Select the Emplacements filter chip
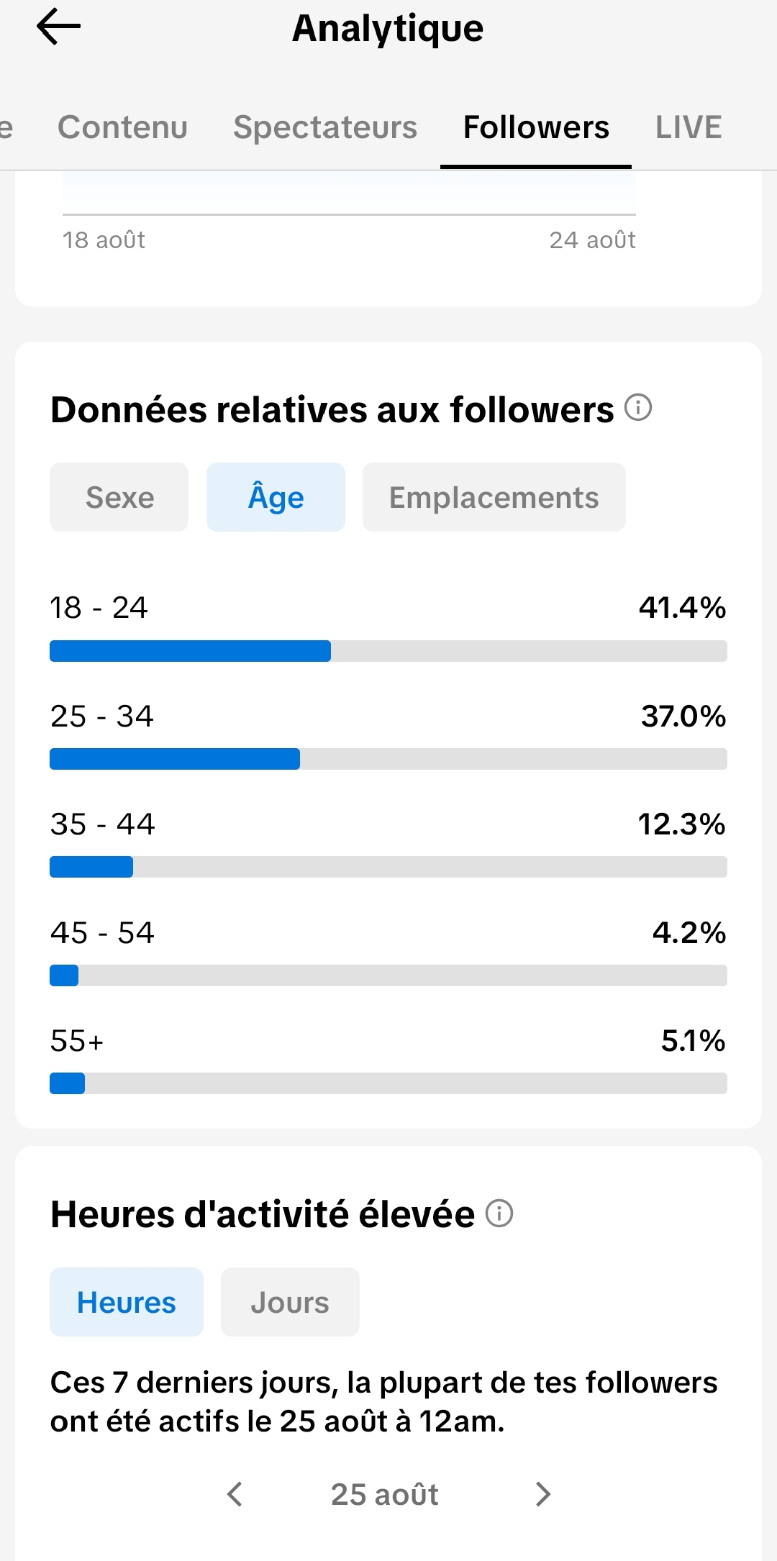 (x=494, y=497)
